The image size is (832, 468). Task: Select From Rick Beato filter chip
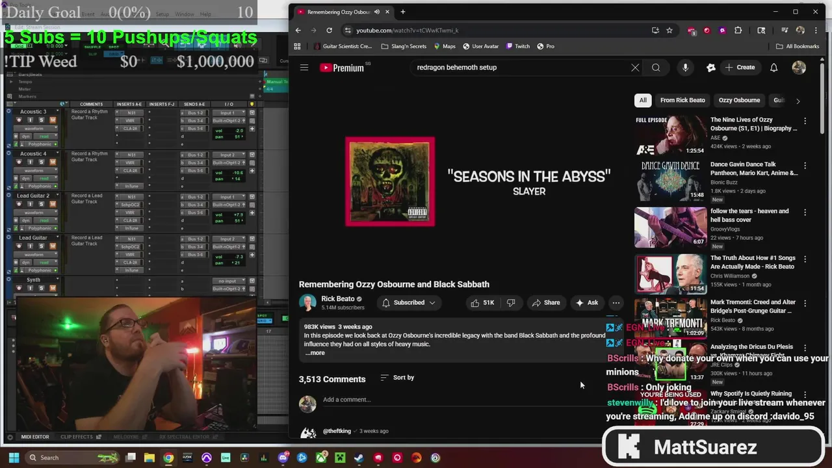coord(682,100)
